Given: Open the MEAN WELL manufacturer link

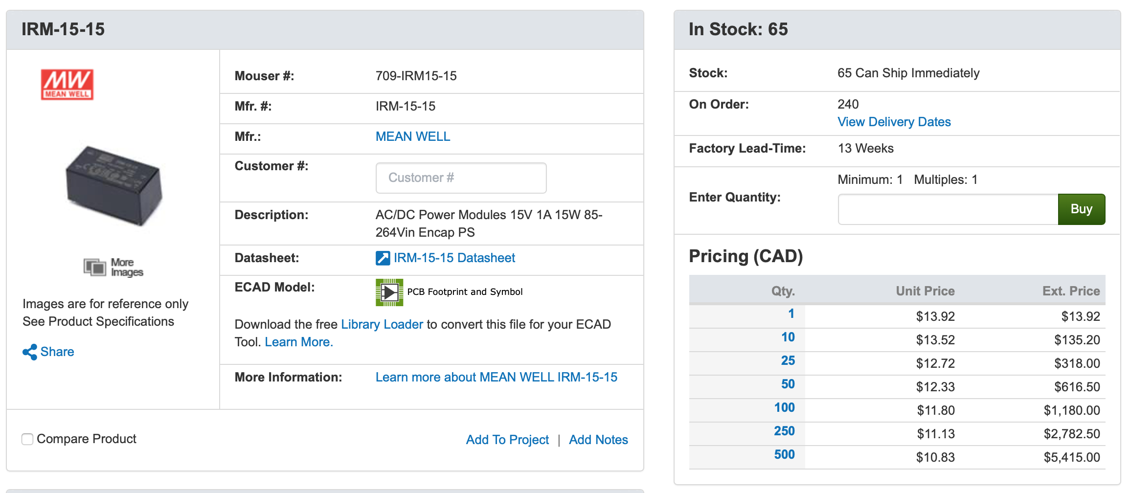Looking at the screenshot, I should tap(413, 136).
